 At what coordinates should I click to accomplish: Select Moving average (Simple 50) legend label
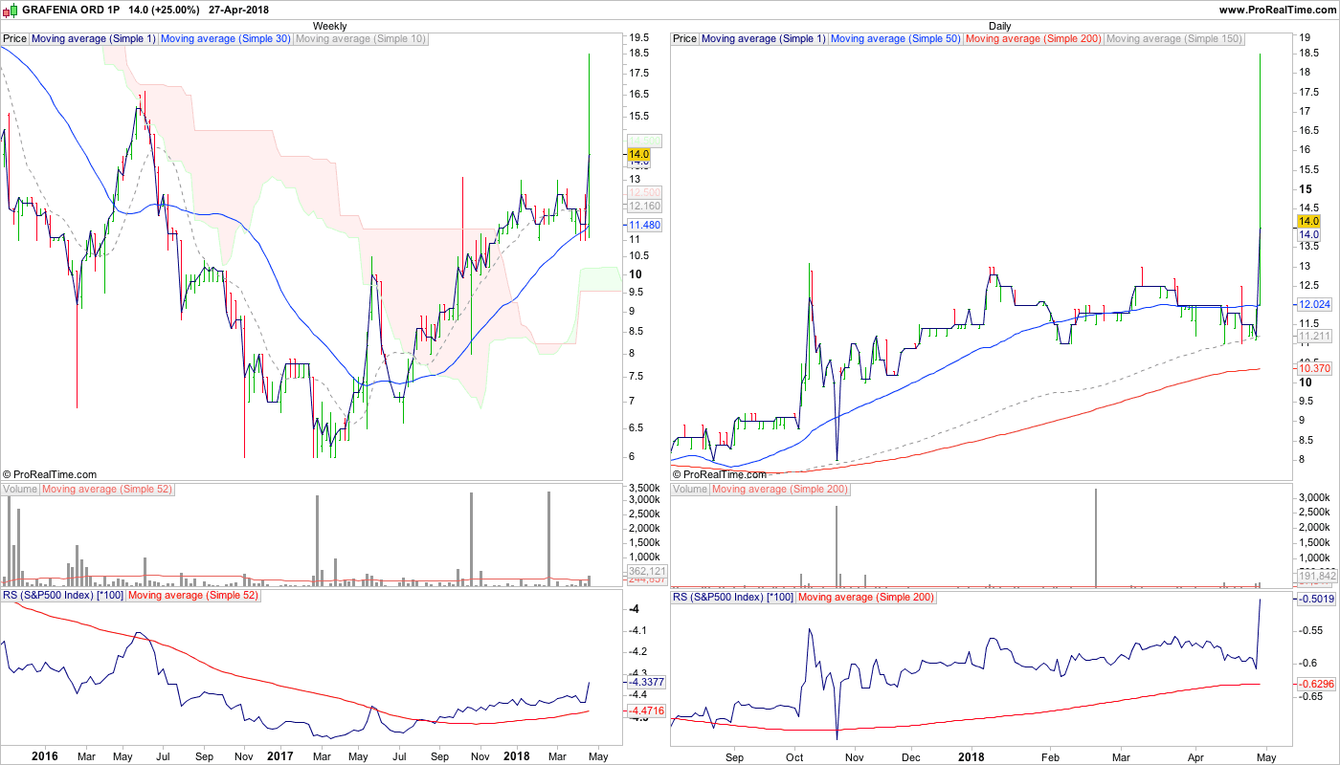pos(896,39)
